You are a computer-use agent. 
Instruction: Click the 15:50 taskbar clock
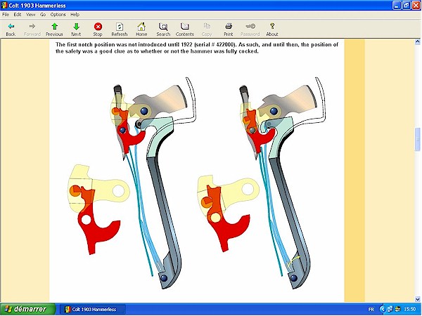coord(410,309)
